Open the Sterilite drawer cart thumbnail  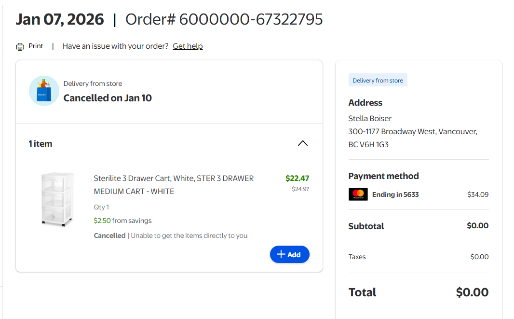pos(57,199)
